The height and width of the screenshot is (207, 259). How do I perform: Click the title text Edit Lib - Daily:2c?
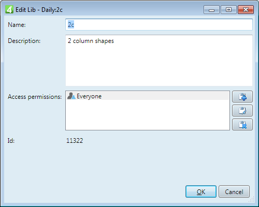pos(39,10)
